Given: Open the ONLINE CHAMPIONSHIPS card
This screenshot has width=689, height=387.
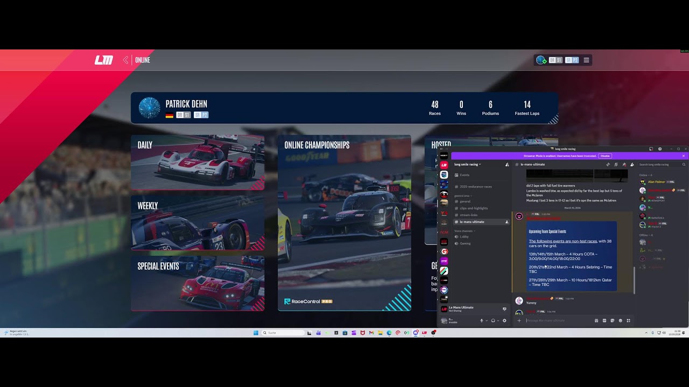Looking at the screenshot, I should 344,223.
